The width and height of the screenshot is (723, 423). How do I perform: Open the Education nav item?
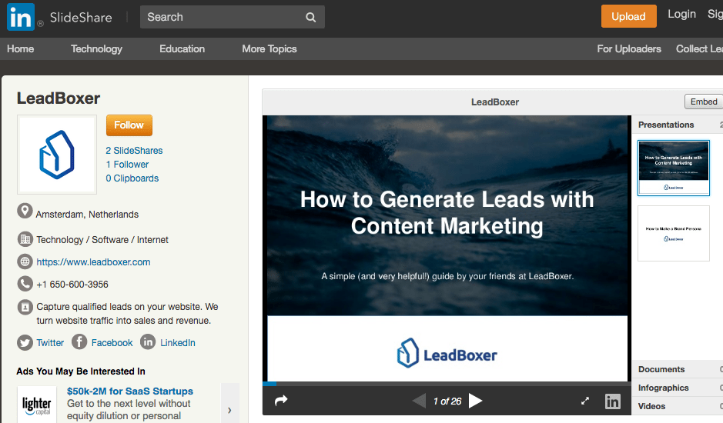pos(182,49)
